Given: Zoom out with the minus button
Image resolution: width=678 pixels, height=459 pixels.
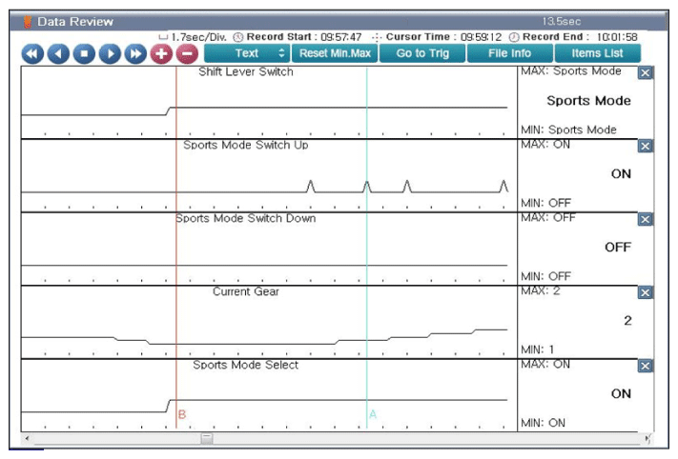Looking at the screenshot, I should tap(187, 54).
